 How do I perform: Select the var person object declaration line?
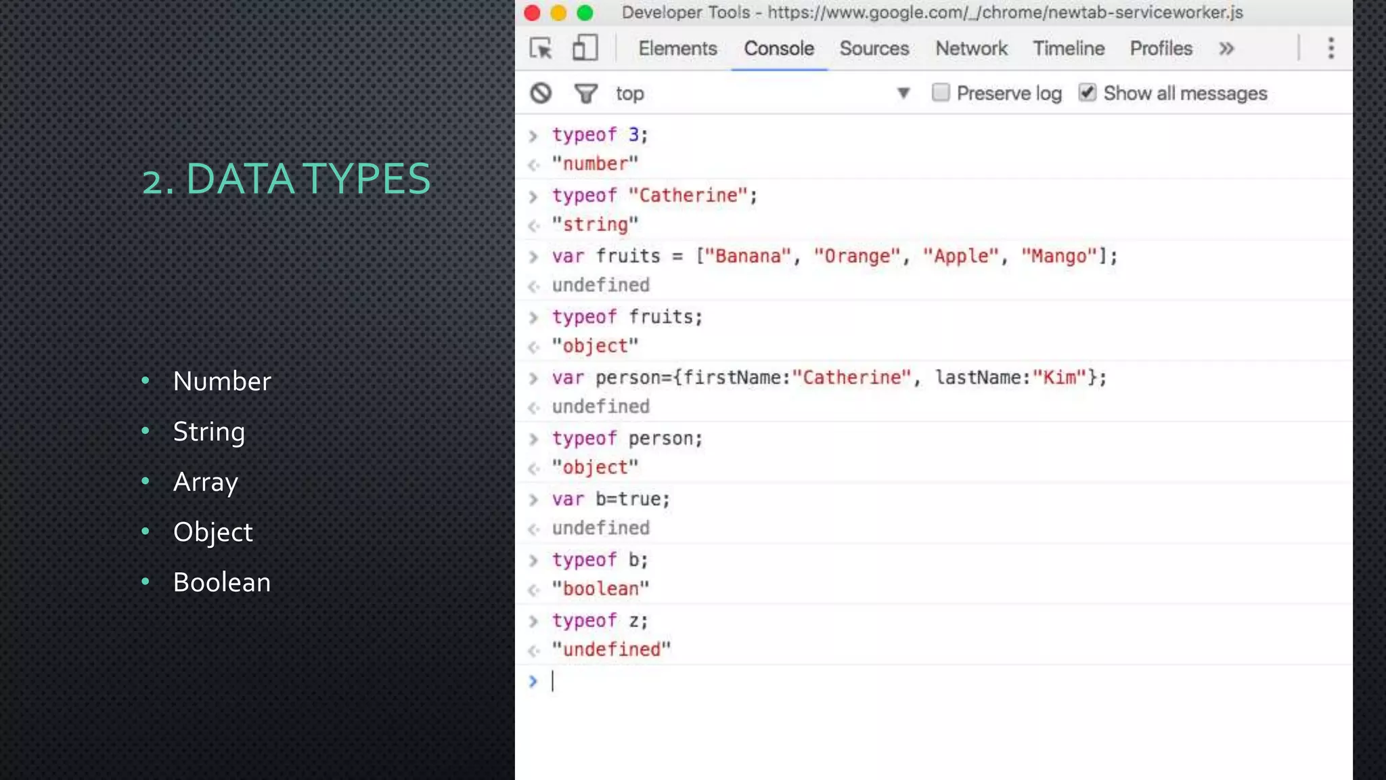point(829,378)
